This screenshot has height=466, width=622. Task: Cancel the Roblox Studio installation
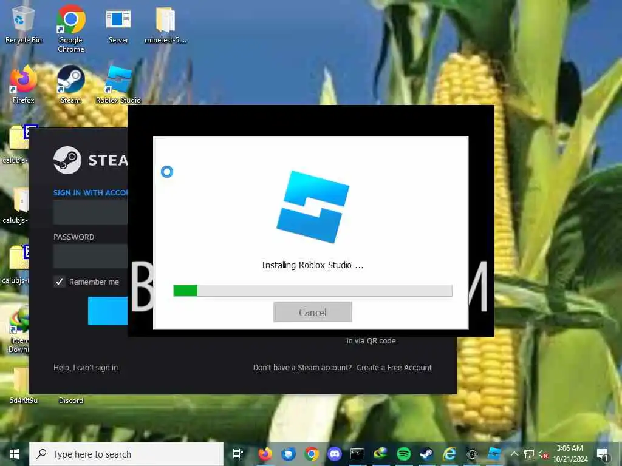[x=313, y=312]
